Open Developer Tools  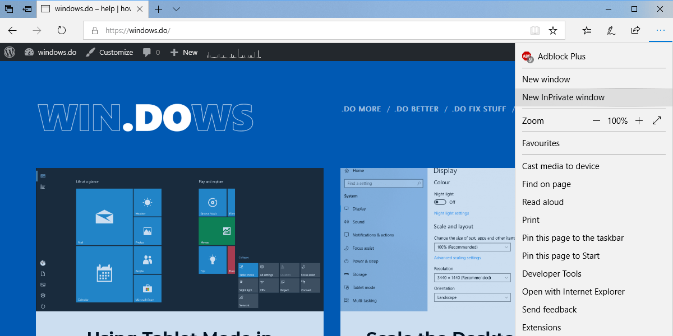coord(594,274)
